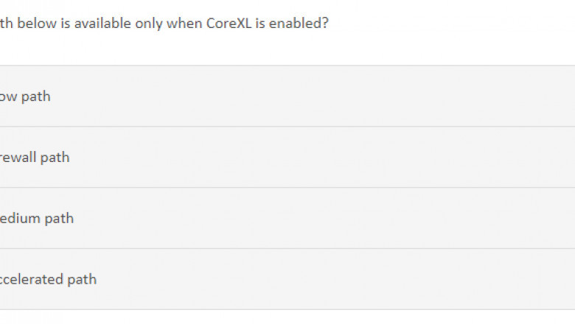This screenshot has width=575, height=324.
Task: Click divider between Slow and Firewall path rows
Action: (287, 127)
